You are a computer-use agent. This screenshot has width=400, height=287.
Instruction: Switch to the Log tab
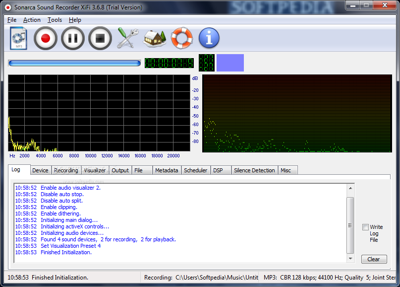[19, 170]
